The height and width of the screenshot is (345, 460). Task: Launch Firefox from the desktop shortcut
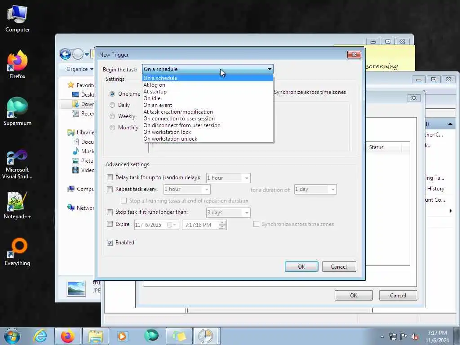tap(18, 65)
